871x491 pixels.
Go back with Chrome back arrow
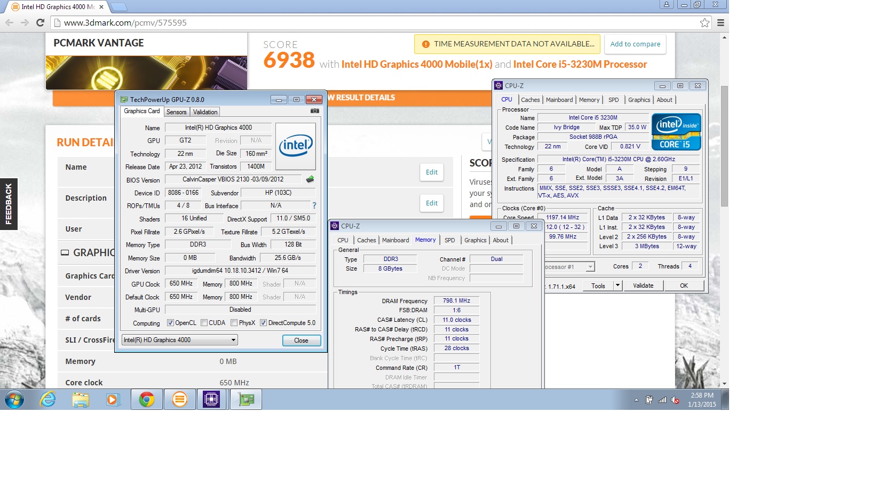pyautogui.click(x=9, y=22)
